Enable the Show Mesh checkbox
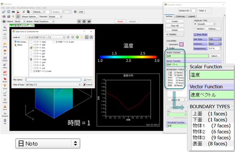Viewport: 235px width, 152px height. [195, 34]
